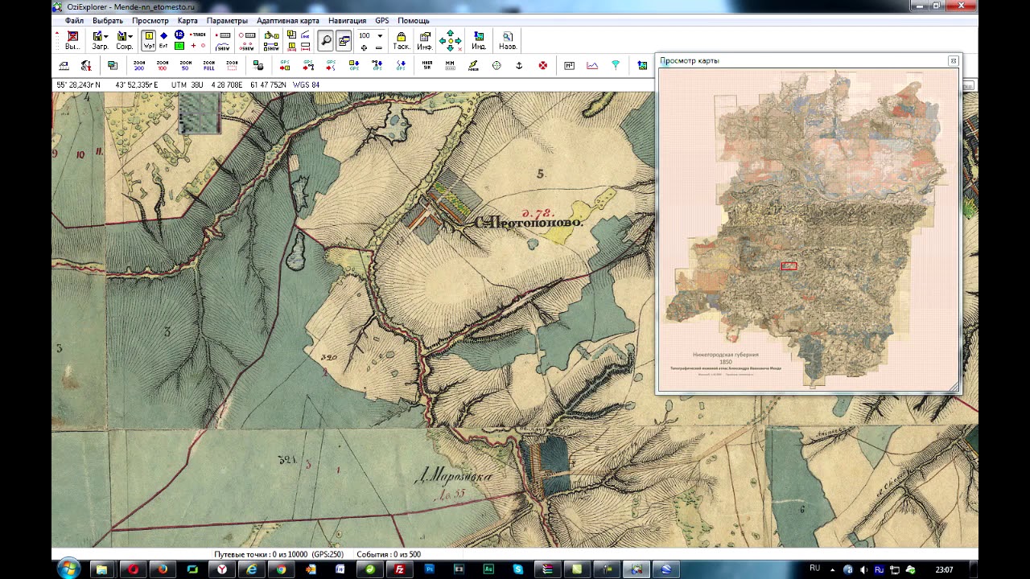Click the Инд. index map button
The width and height of the screenshot is (1030, 579).
pyautogui.click(x=479, y=40)
